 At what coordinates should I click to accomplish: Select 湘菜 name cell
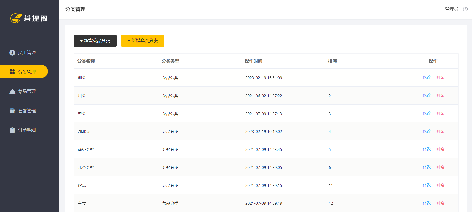click(x=82, y=78)
